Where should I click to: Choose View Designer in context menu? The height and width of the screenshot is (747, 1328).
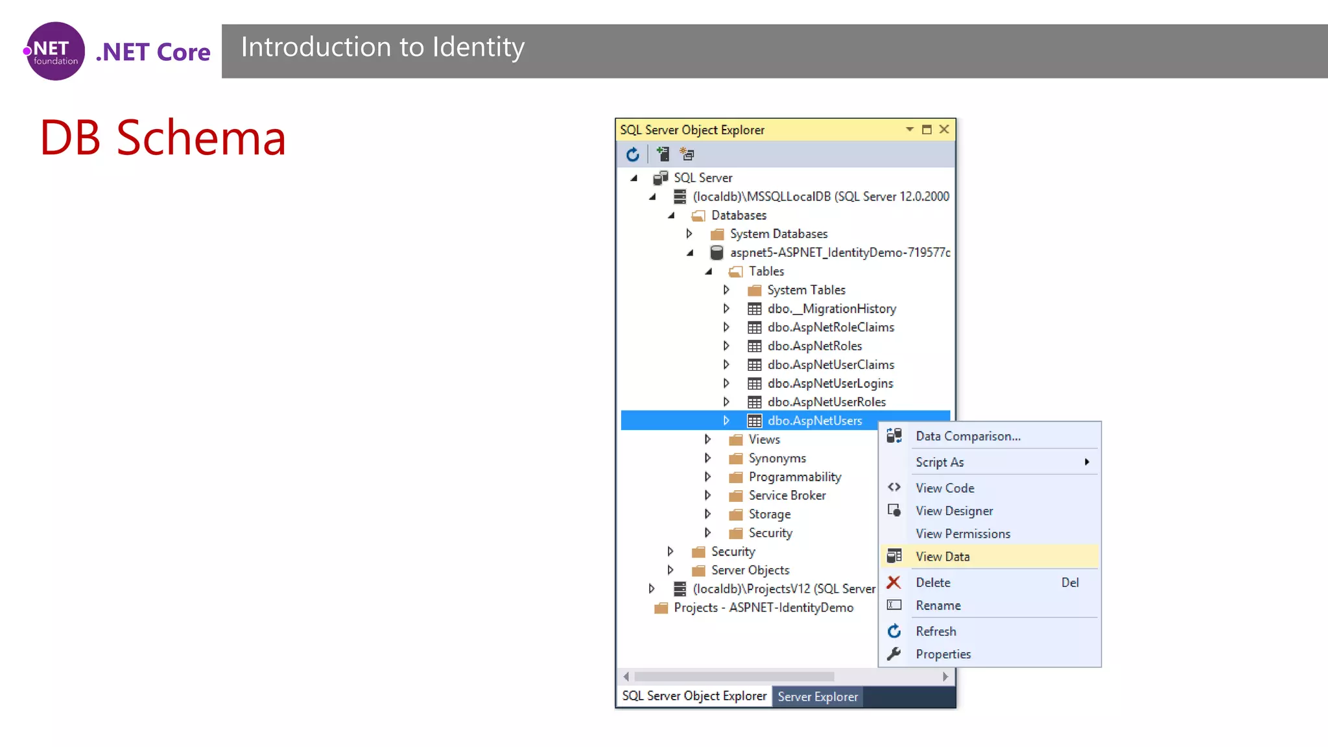click(990, 511)
